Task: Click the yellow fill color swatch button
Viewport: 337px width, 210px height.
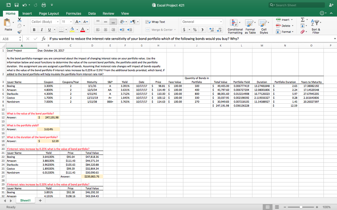Action: (x=72, y=30)
